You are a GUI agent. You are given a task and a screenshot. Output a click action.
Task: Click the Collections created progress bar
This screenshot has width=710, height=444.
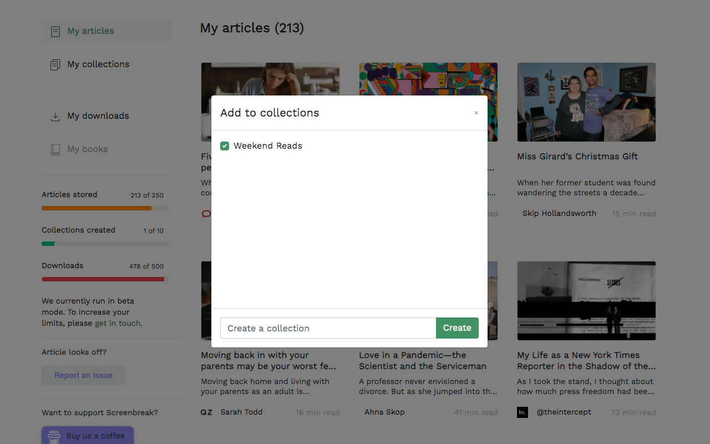tap(105, 244)
